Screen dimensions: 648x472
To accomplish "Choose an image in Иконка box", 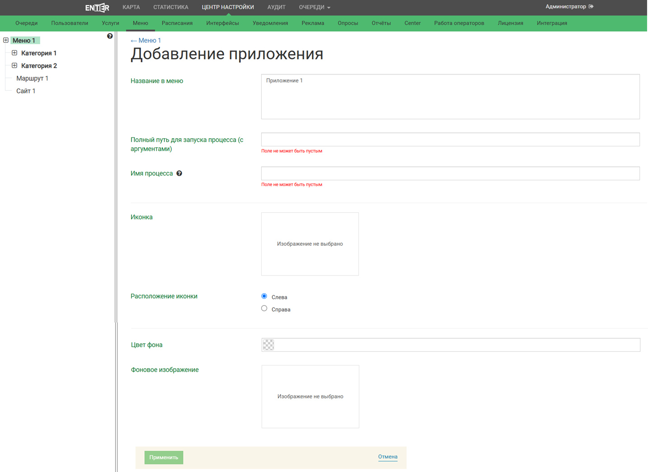I will [x=310, y=244].
